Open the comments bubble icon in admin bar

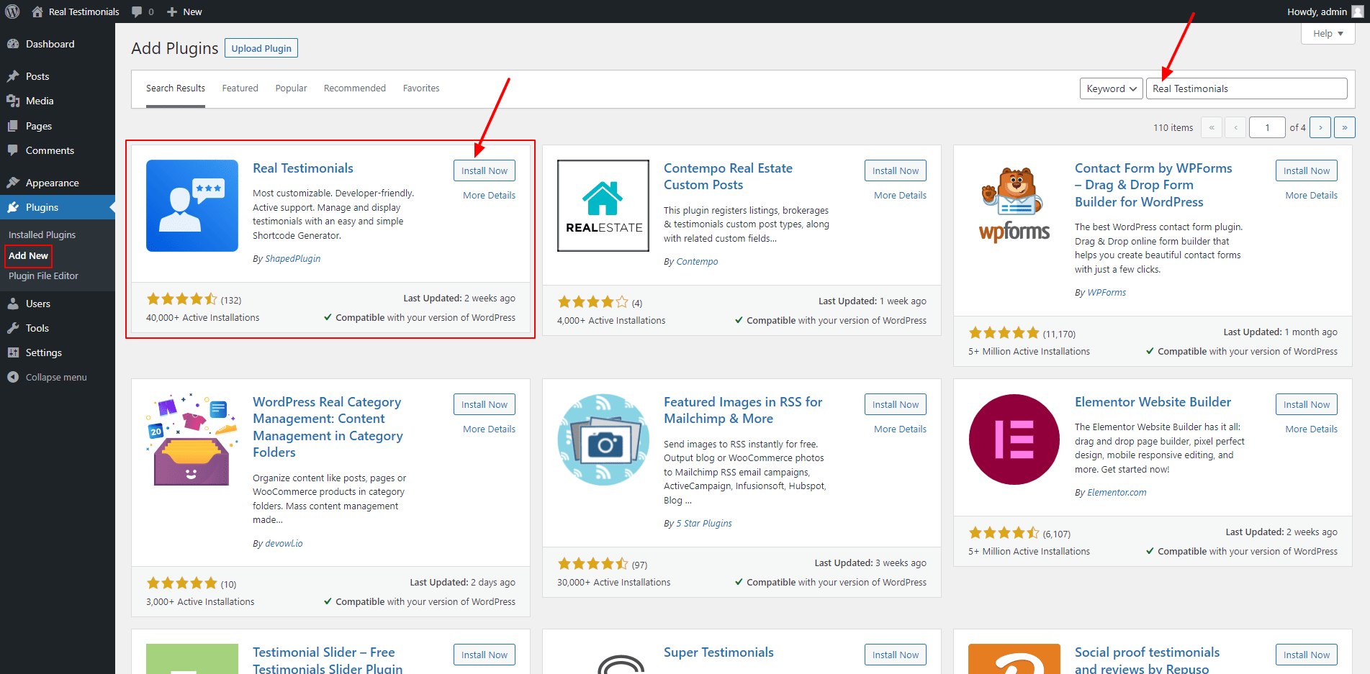(137, 12)
